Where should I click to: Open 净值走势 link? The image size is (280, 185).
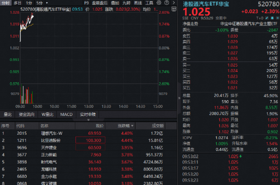pyautogui.click(x=190, y=24)
